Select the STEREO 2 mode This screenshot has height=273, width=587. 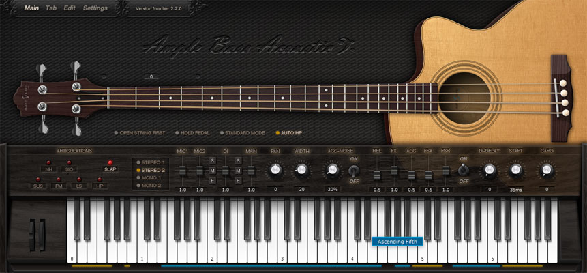click(x=151, y=170)
